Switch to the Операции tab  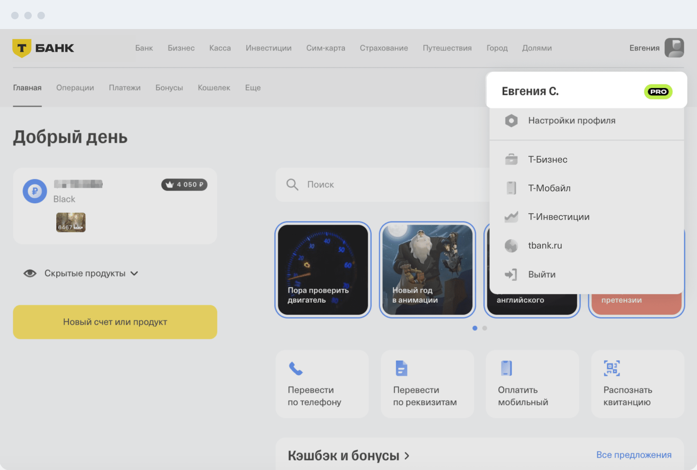[x=75, y=88]
